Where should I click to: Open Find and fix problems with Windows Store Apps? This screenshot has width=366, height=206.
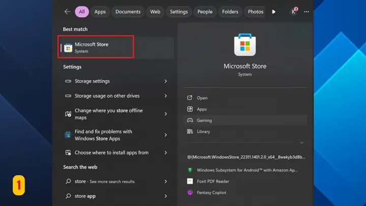[116, 135]
